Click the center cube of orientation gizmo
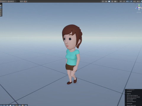The height and width of the screenshot is (106, 142). (x=139, y=8)
